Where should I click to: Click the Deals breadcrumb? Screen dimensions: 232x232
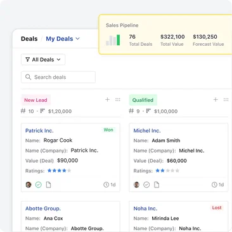[29, 39]
